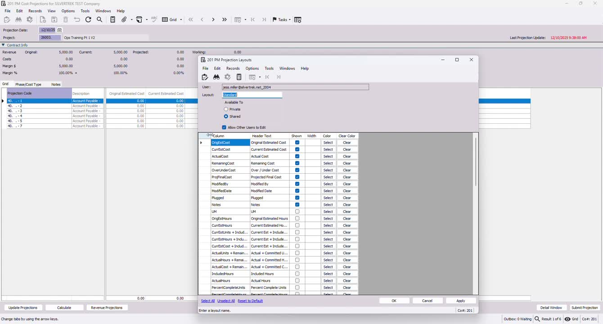Click the next record arrow in main toolbar
The image size is (603, 324).
[213, 19]
